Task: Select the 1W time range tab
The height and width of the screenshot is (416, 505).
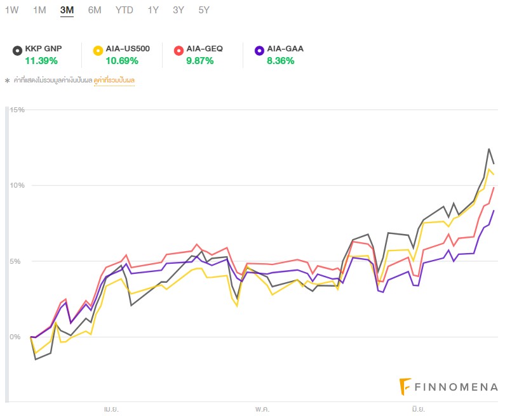Action: pos(11,10)
